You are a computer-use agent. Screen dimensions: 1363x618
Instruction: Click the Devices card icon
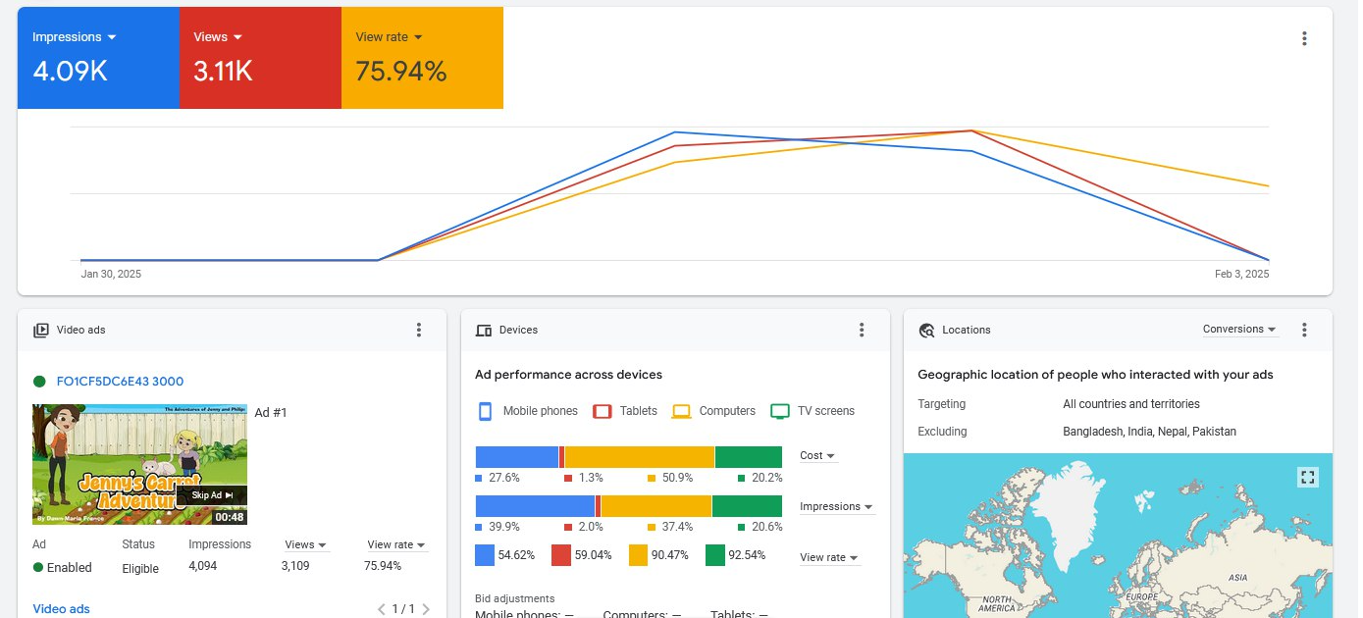pos(484,331)
